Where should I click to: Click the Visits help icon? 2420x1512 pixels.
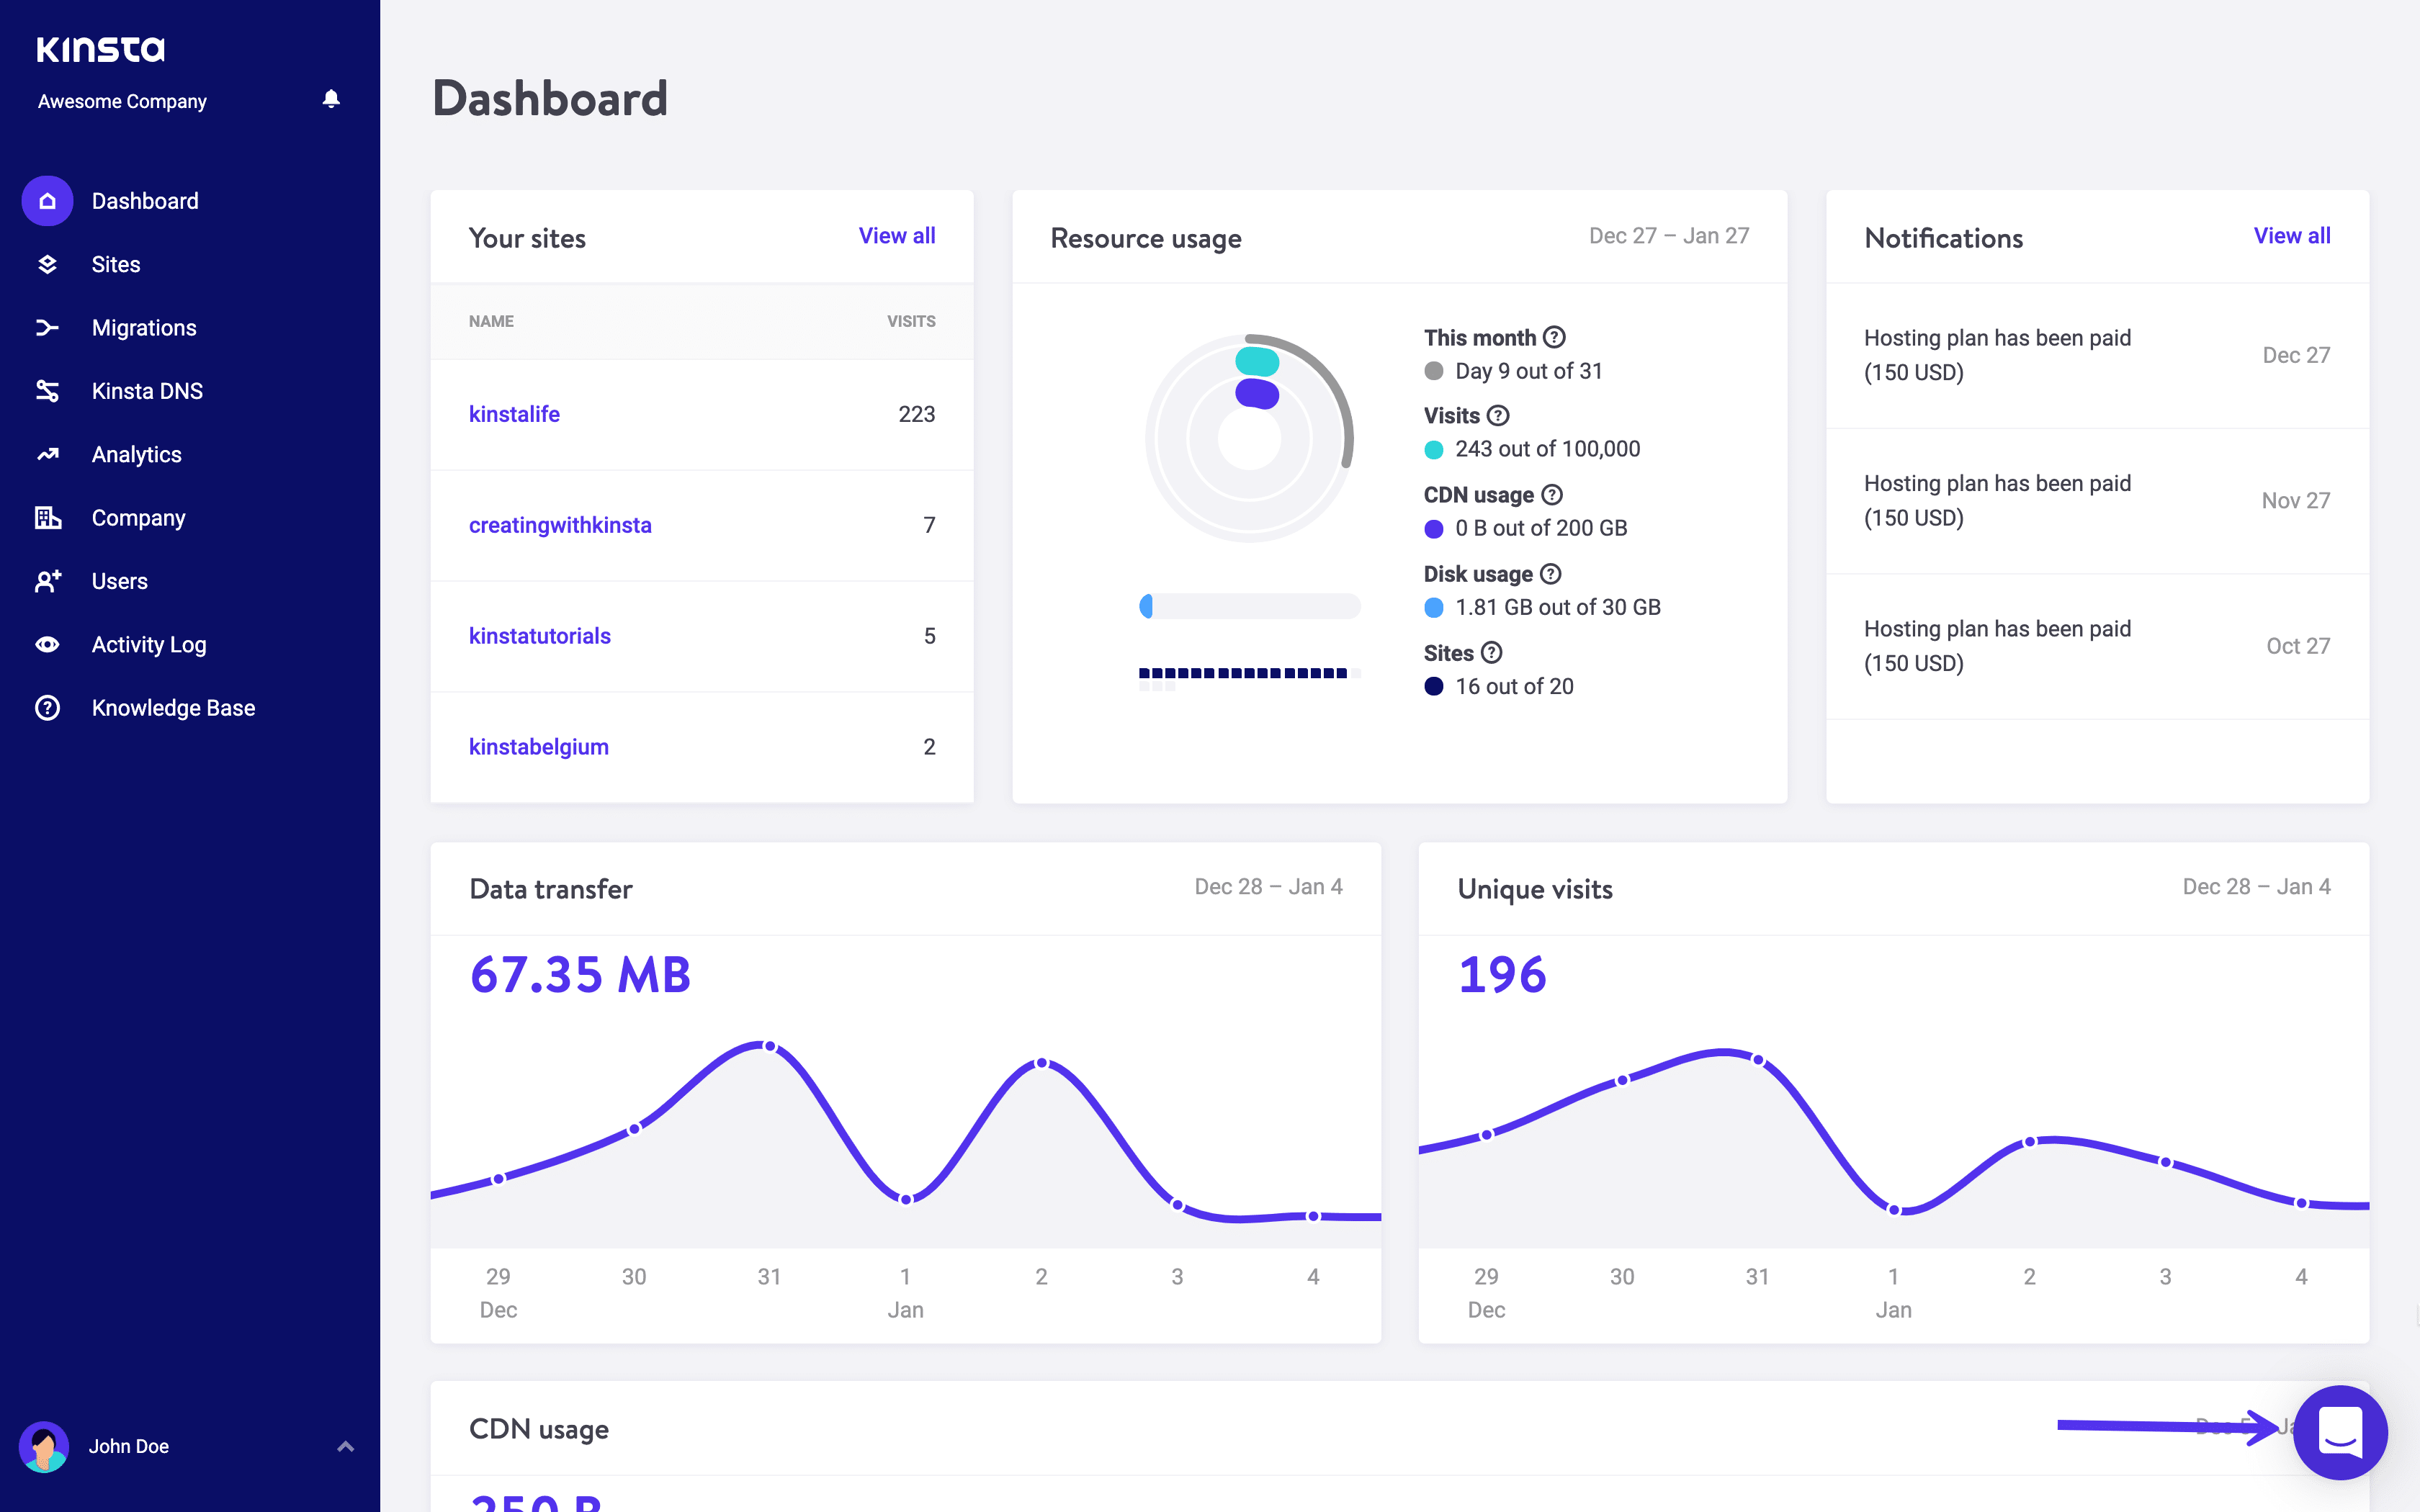click(1498, 415)
